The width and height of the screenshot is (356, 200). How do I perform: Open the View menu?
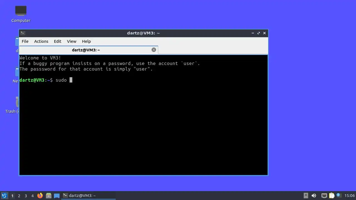coord(71,41)
